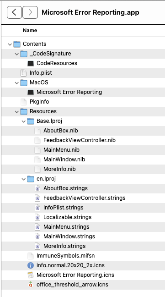Select the Microsoft Error Reporting executable icon

coord(31,92)
